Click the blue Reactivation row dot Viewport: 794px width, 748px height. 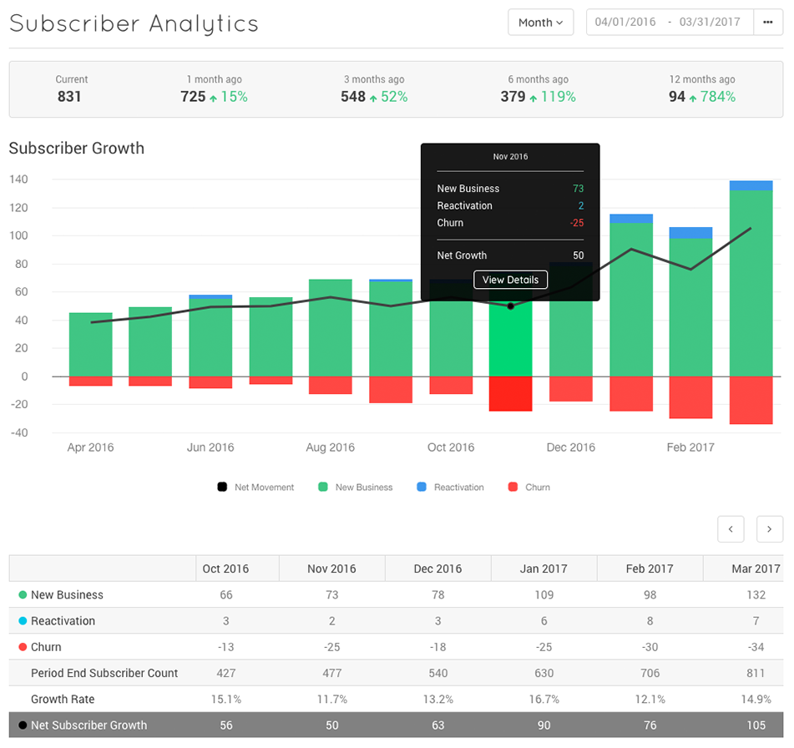click(x=23, y=621)
